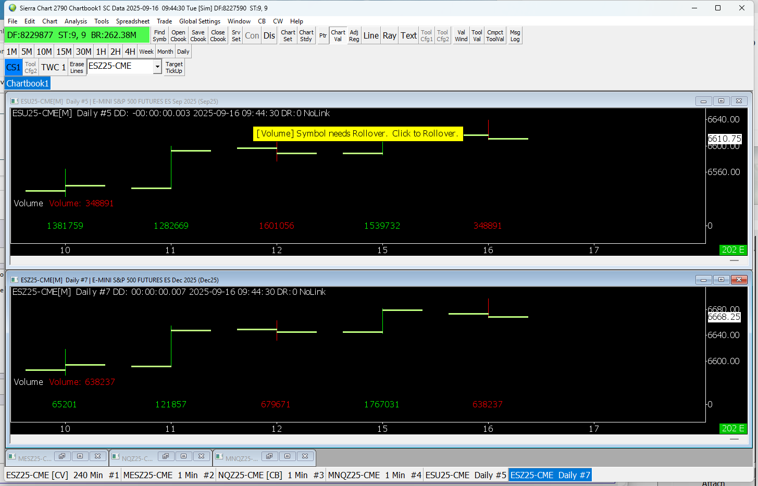
Task: Click 6610.75 price label on ESU25 chart
Action: 724,139
